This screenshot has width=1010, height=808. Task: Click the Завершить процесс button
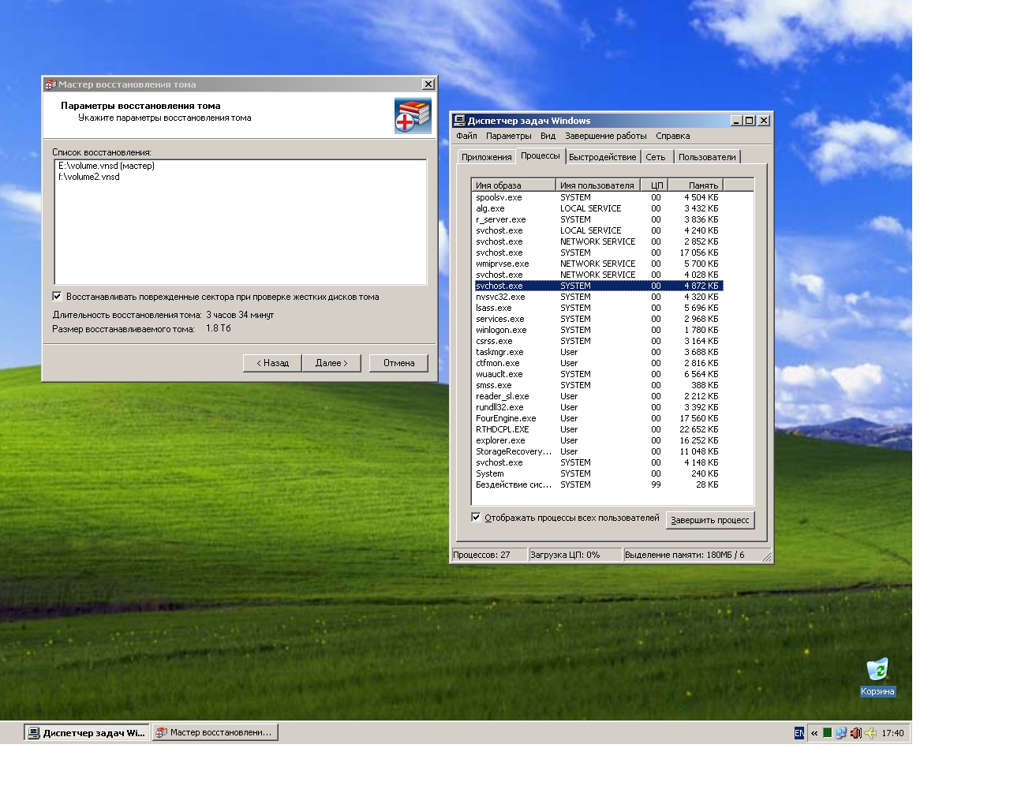[709, 520]
